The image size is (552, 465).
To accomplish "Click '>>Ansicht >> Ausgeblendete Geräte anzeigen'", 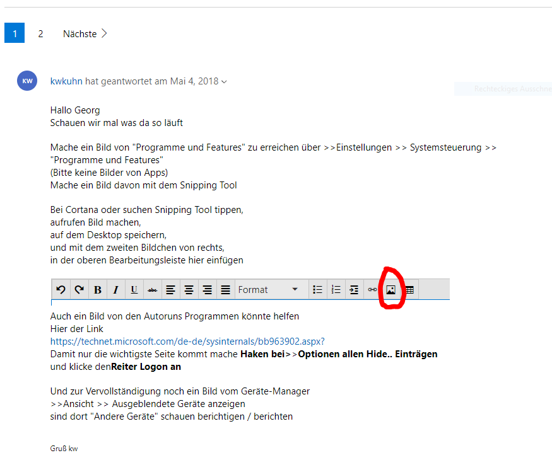I will point(148,404).
